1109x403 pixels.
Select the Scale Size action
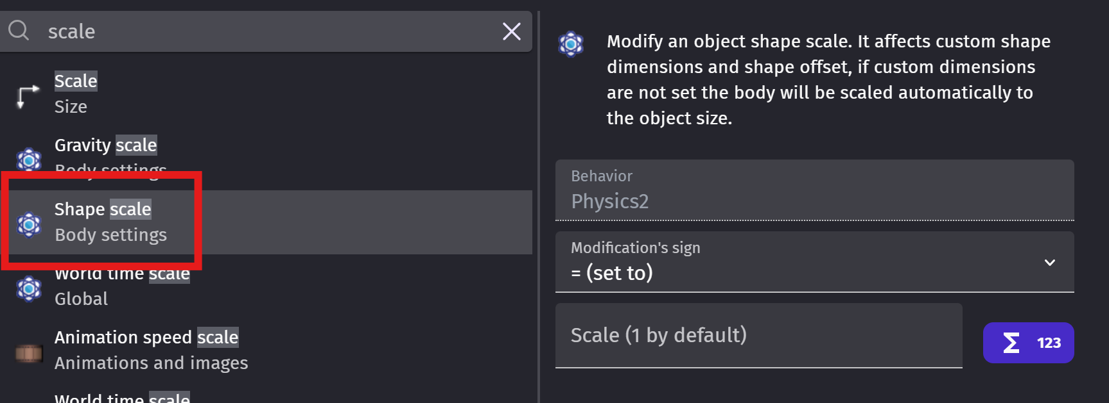[75, 94]
